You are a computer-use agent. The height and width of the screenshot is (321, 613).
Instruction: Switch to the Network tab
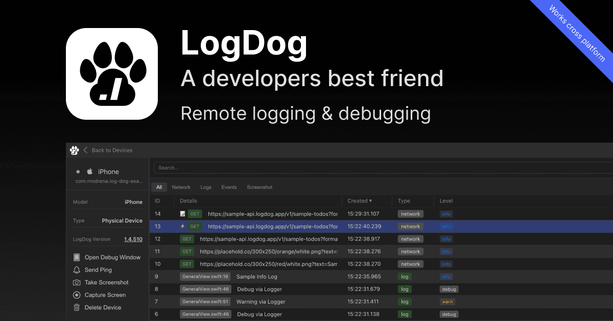pos(181,188)
